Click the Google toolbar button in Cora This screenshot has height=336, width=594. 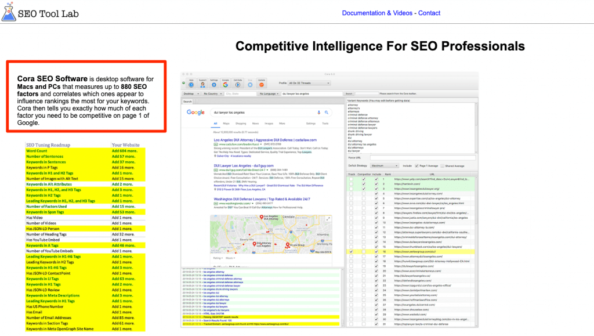pos(226,84)
